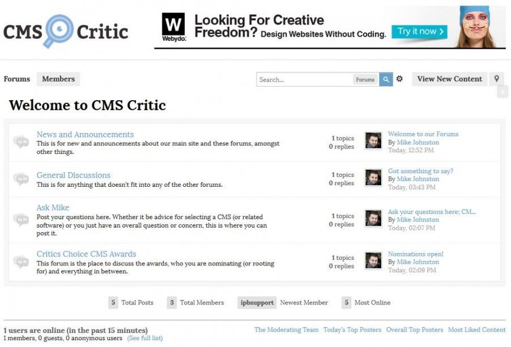Click speech bubble icon for Ask Mike
Image resolution: width=511 pixels, height=347 pixels.
pyautogui.click(x=21, y=220)
